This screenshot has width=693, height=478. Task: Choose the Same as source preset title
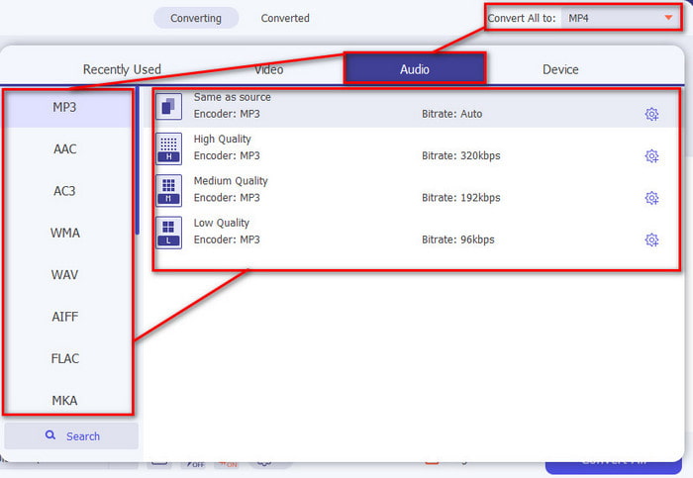(x=232, y=97)
